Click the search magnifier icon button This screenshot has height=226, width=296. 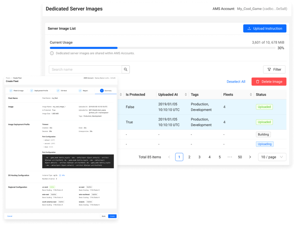click(x=126, y=70)
